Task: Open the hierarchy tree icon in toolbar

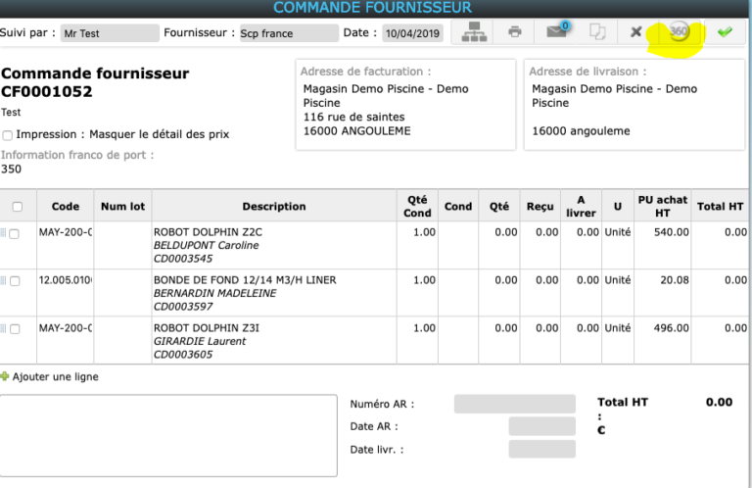Action: tap(473, 32)
